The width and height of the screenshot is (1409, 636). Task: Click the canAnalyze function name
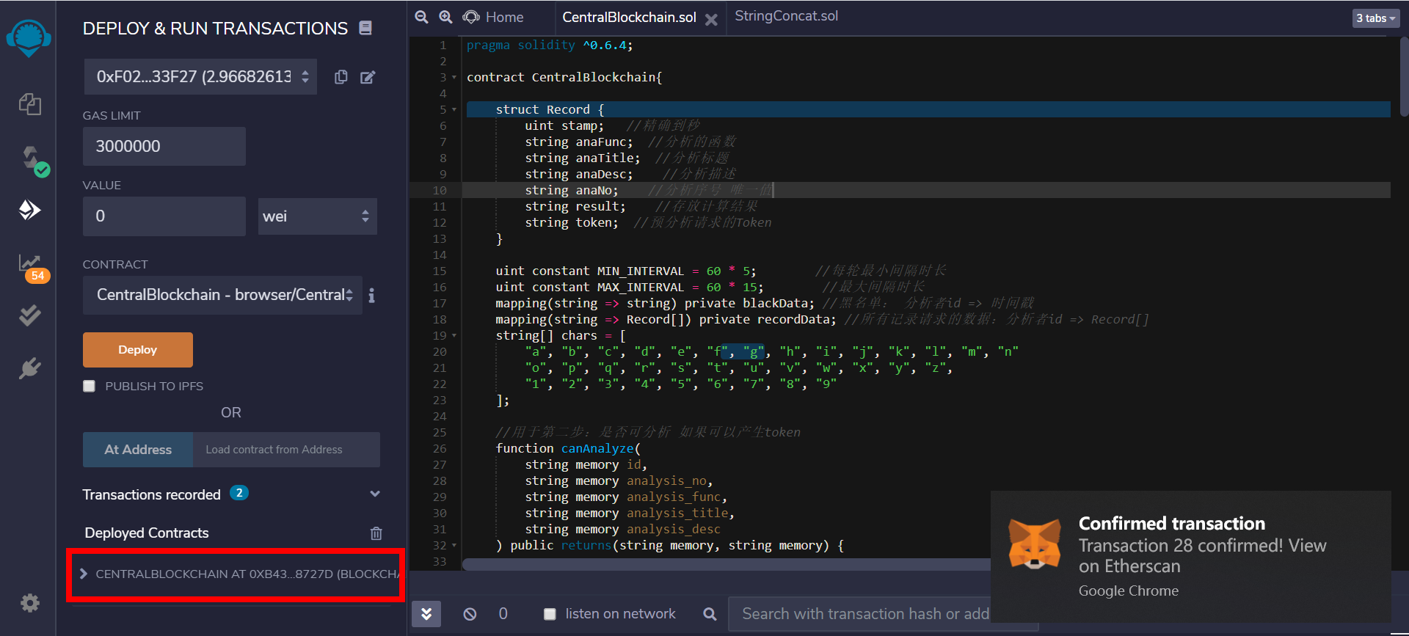coord(597,448)
